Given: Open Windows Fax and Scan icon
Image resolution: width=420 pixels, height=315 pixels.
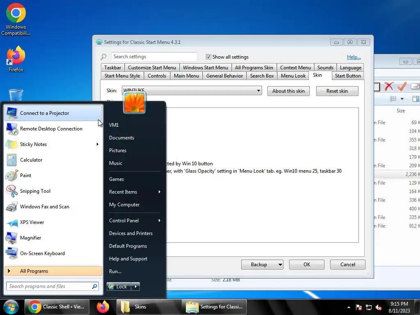Looking at the screenshot, I should [12, 207].
